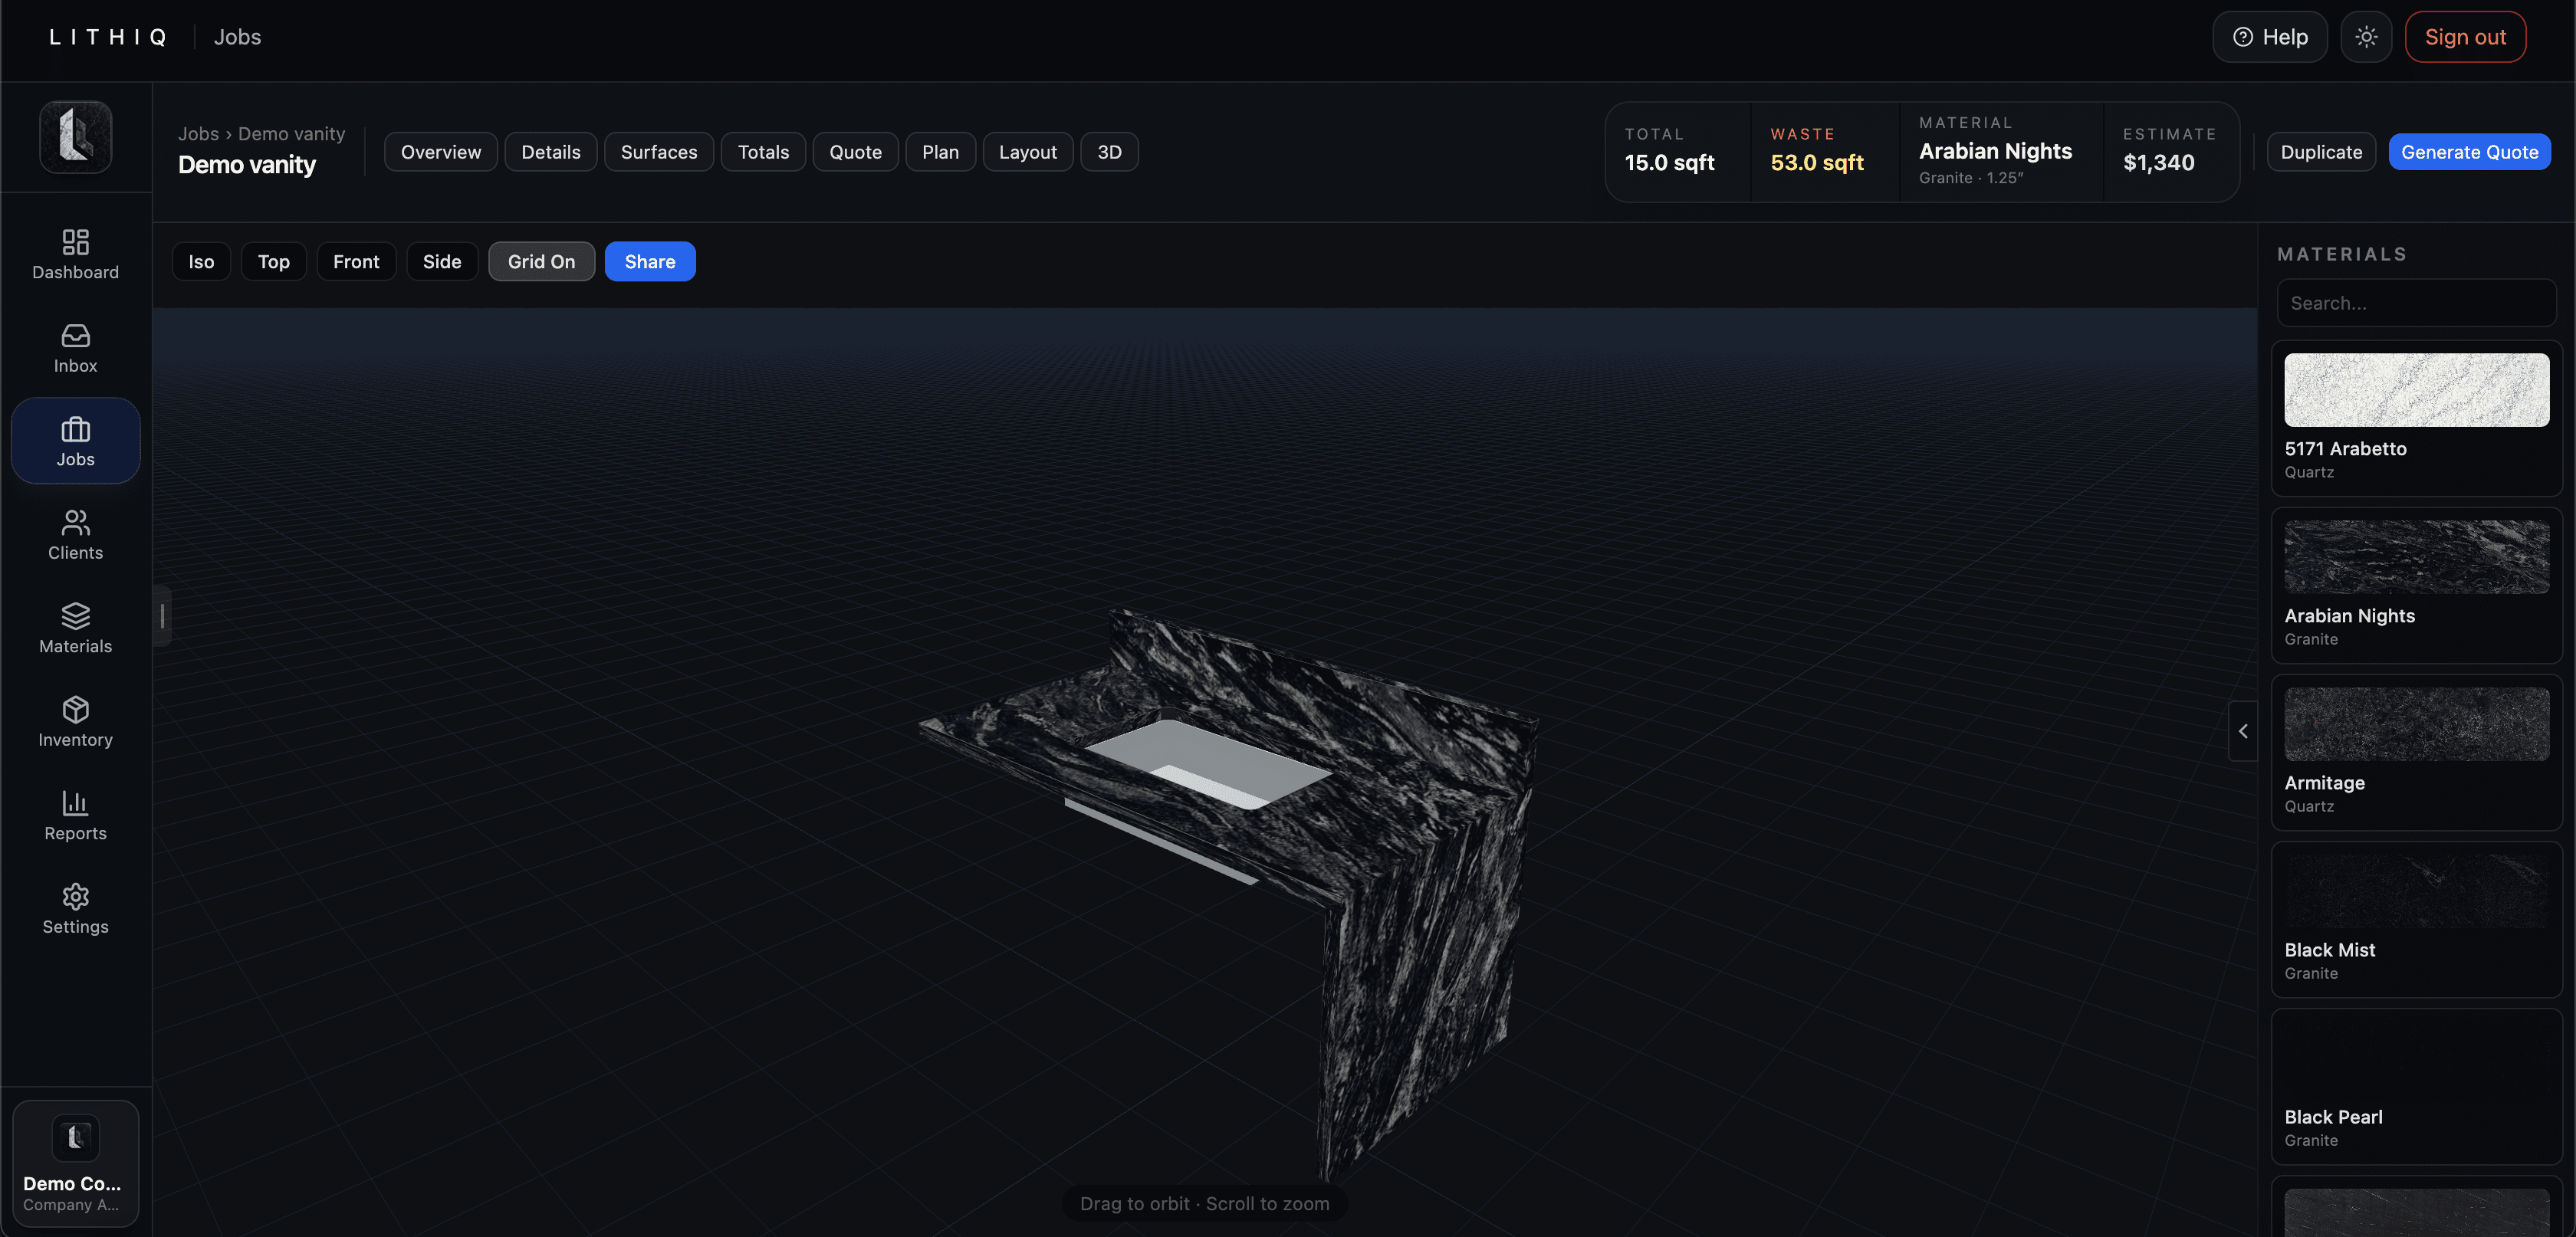Collapse the left sidebar using the edge handle
The image size is (2576, 1237).
pyautogui.click(x=162, y=616)
